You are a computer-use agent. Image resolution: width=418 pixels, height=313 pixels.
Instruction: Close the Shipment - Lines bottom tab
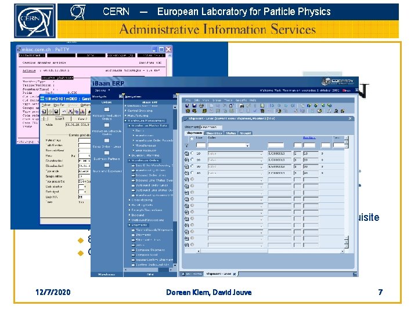tap(235, 274)
